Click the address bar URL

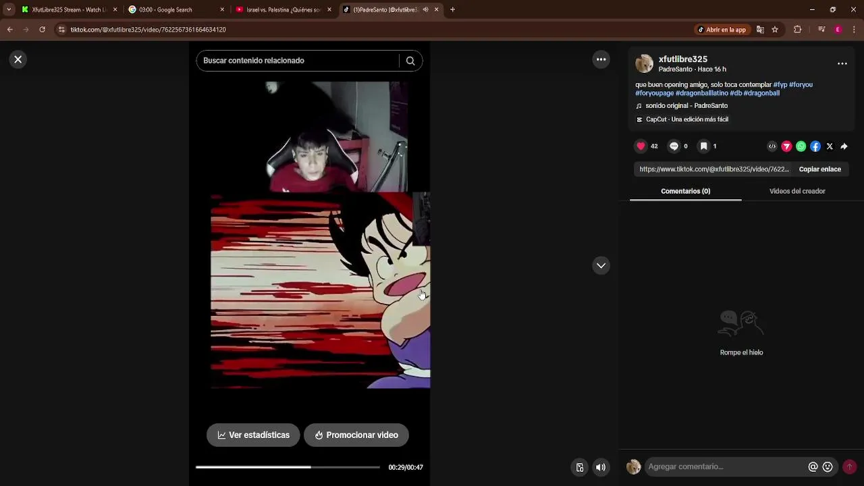click(x=148, y=30)
